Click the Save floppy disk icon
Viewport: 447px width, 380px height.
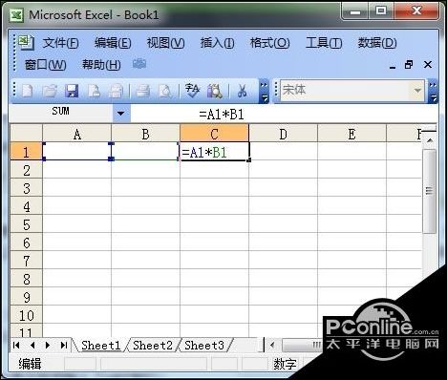coord(72,91)
